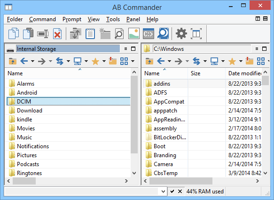This screenshot has height=200, width=274.
Task: Click the Rename toolbar icon
Action: click(x=43, y=33)
